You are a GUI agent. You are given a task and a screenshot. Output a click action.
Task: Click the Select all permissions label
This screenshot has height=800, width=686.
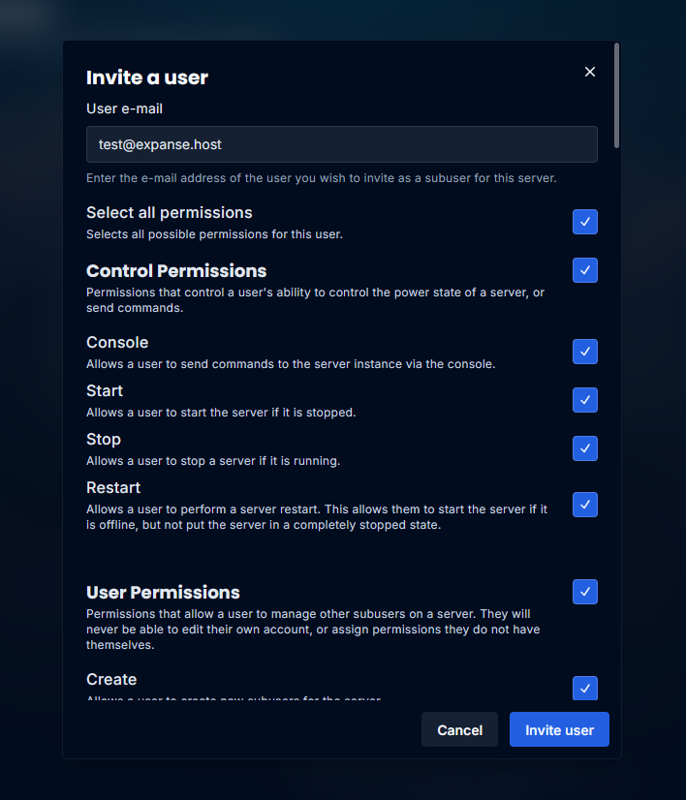pos(170,213)
